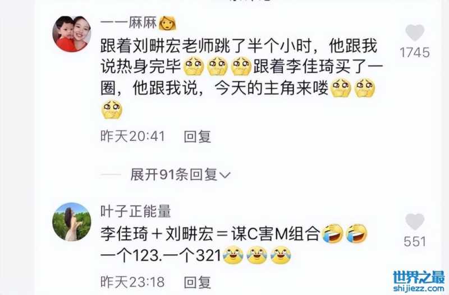Click the lone pleading emoji above 昨天20:41
Viewport: 449px width, 295px height.
(112, 109)
